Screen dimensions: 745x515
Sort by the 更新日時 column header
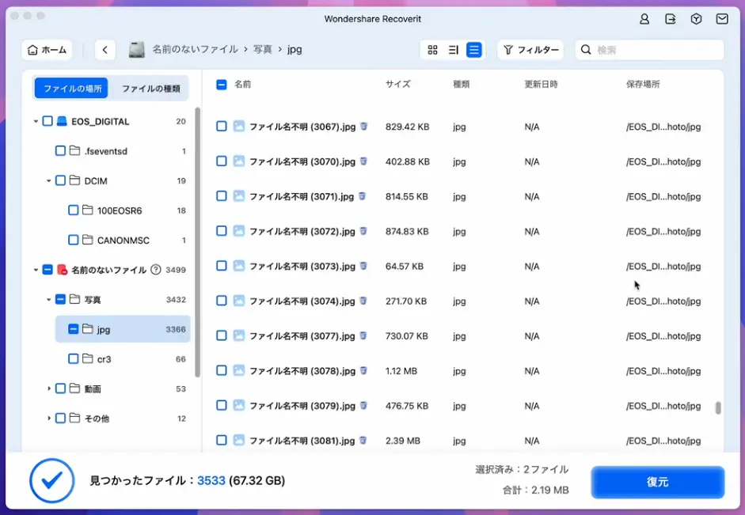pyautogui.click(x=541, y=85)
